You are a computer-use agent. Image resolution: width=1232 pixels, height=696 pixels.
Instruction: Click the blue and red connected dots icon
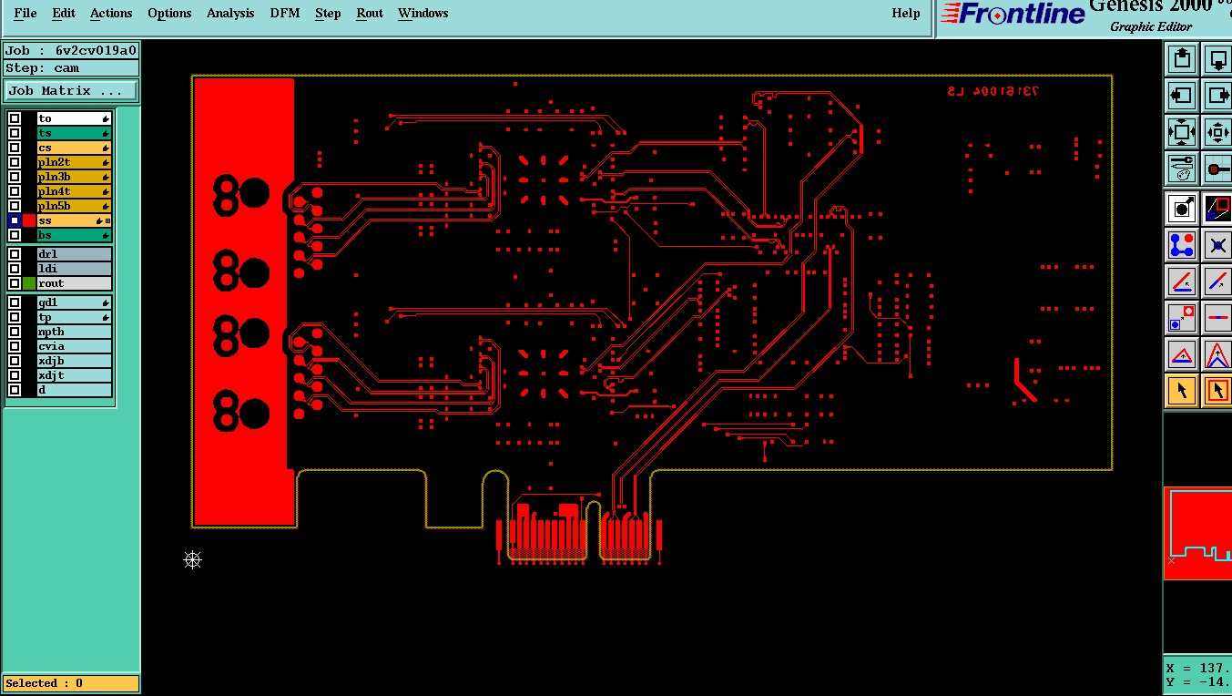point(1182,245)
